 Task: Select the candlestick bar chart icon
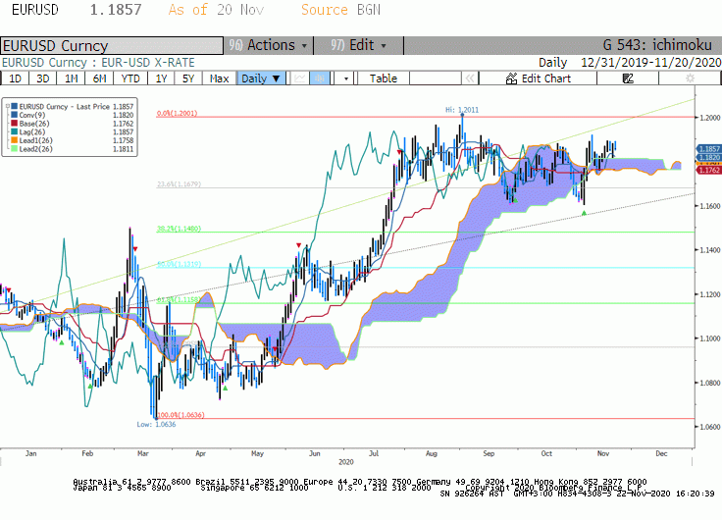click(x=320, y=78)
